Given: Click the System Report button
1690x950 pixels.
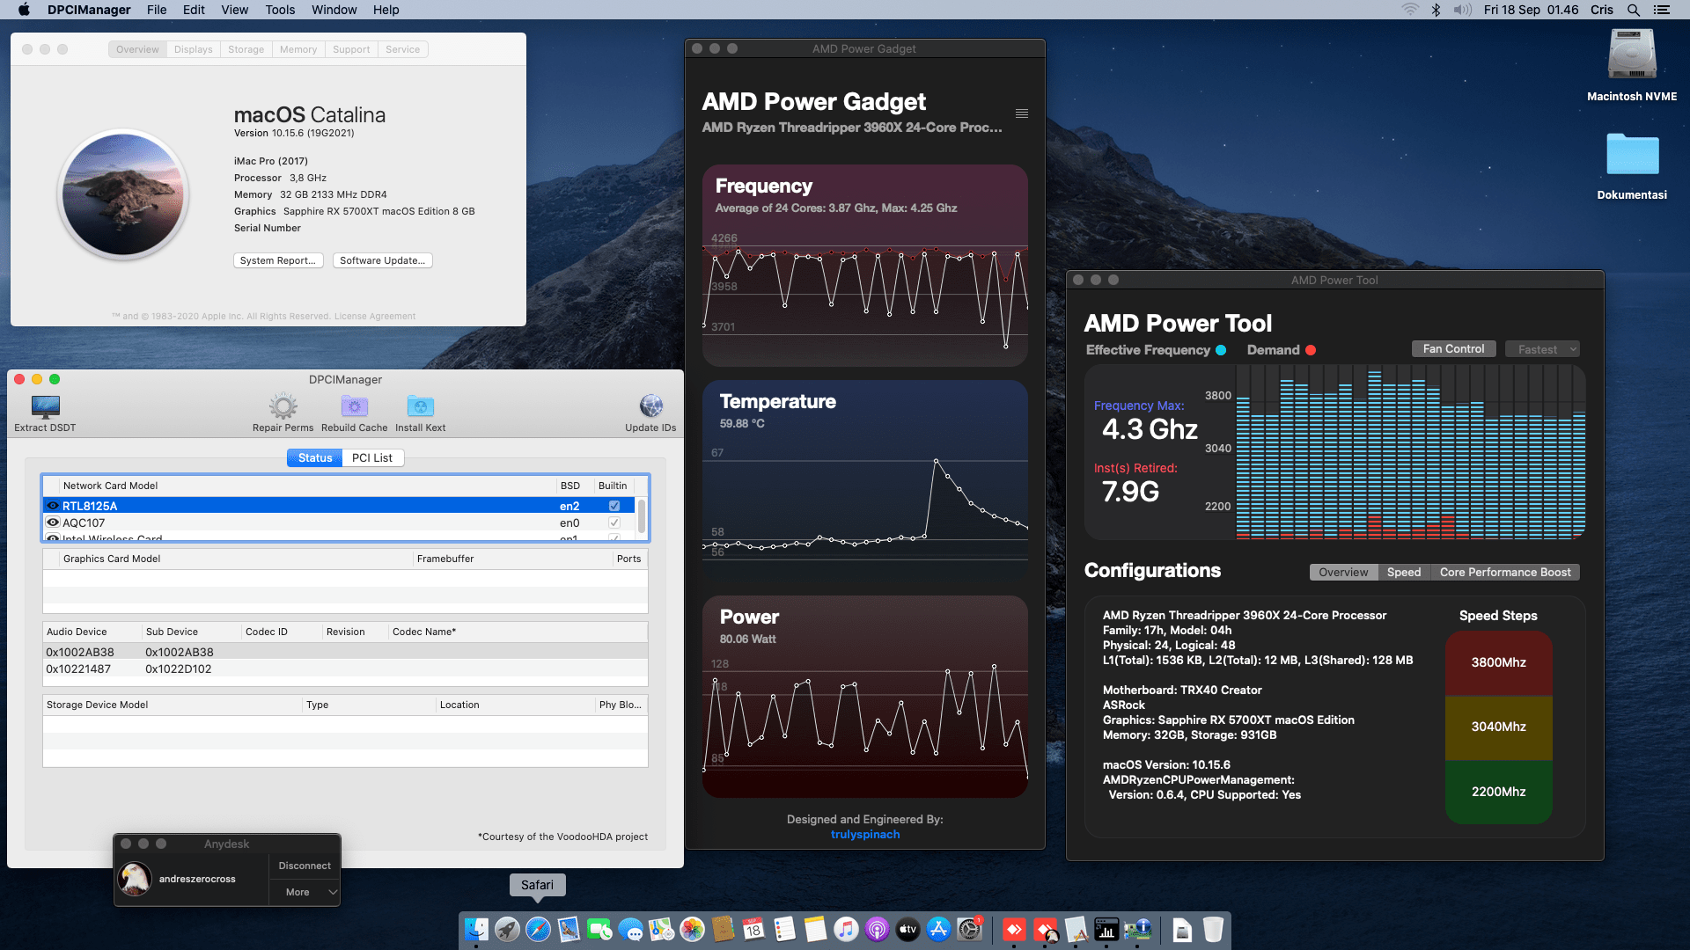Looking at the screenshot, I should [278, 260].
